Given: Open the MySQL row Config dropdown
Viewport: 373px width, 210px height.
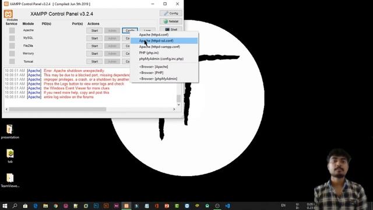Looking at the screenshot, I should 126,38.
